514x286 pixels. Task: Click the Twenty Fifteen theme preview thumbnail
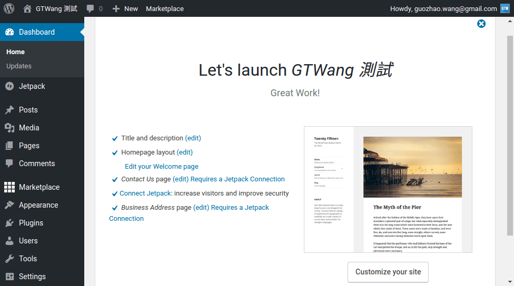[388, 189]
